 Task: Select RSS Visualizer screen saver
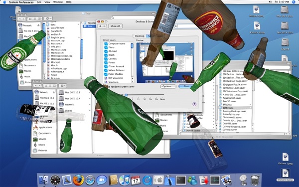pos(116,78)
